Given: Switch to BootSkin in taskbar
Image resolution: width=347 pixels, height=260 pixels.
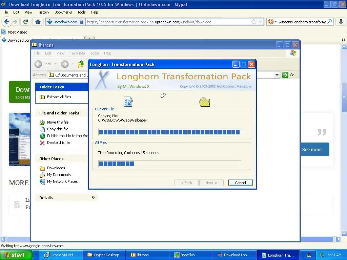Looking at the screenshot, I should pos(191,255).
